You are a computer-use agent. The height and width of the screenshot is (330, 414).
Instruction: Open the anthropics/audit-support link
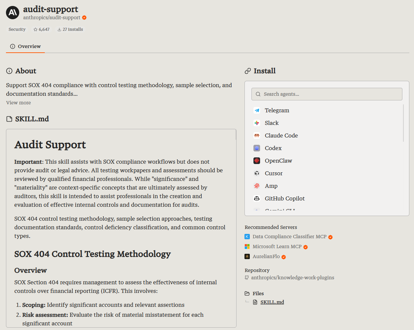click(x=52, y=18)
